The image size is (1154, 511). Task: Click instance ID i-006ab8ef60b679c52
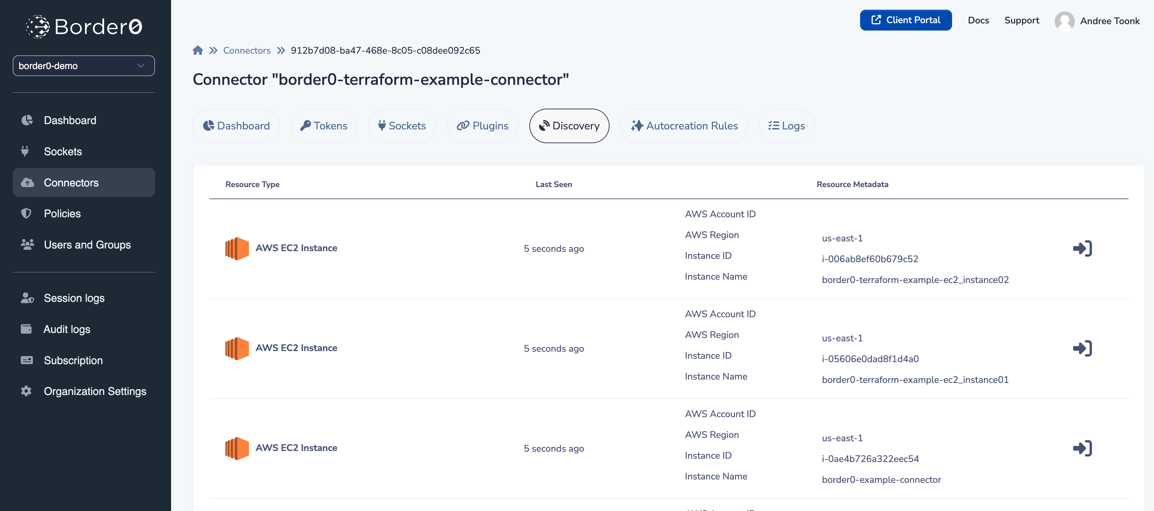(x=870, y=259)
